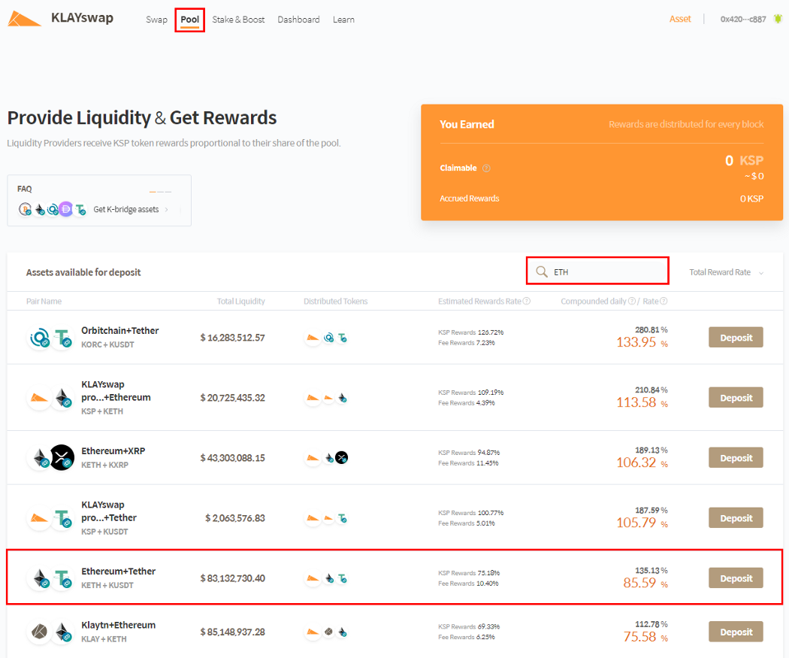
Task: Click the Bitcoin icon in the FAQ card
Action: (25, 209)
